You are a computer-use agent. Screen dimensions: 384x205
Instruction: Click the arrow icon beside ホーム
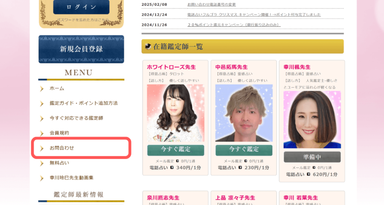point(42,89)
